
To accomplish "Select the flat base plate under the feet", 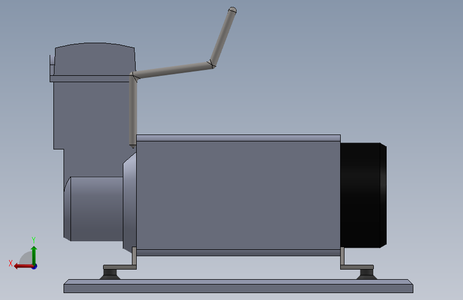I will (238, 286).
